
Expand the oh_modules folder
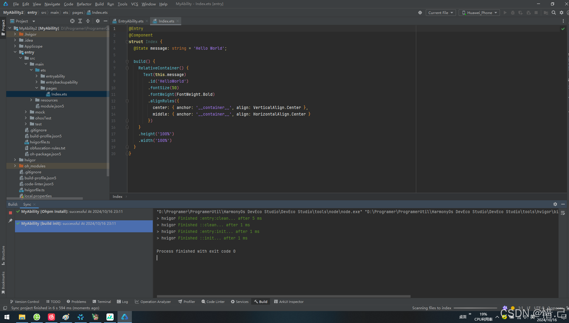click(15, 166)
